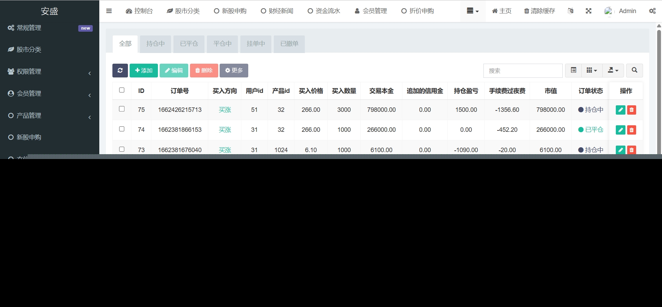Delete order 1662381866153 with trash icon
Viewport: 662px width, 307px height.
pos(632,130)
